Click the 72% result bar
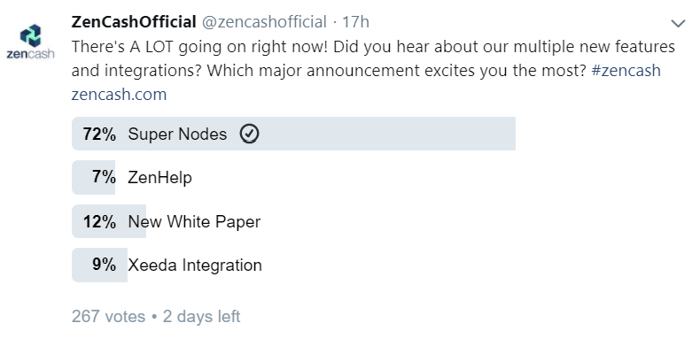This screenshot has height=354, width=692. pos(293,134)
